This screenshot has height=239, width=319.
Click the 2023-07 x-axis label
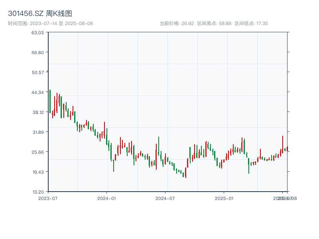coord(48,198)
